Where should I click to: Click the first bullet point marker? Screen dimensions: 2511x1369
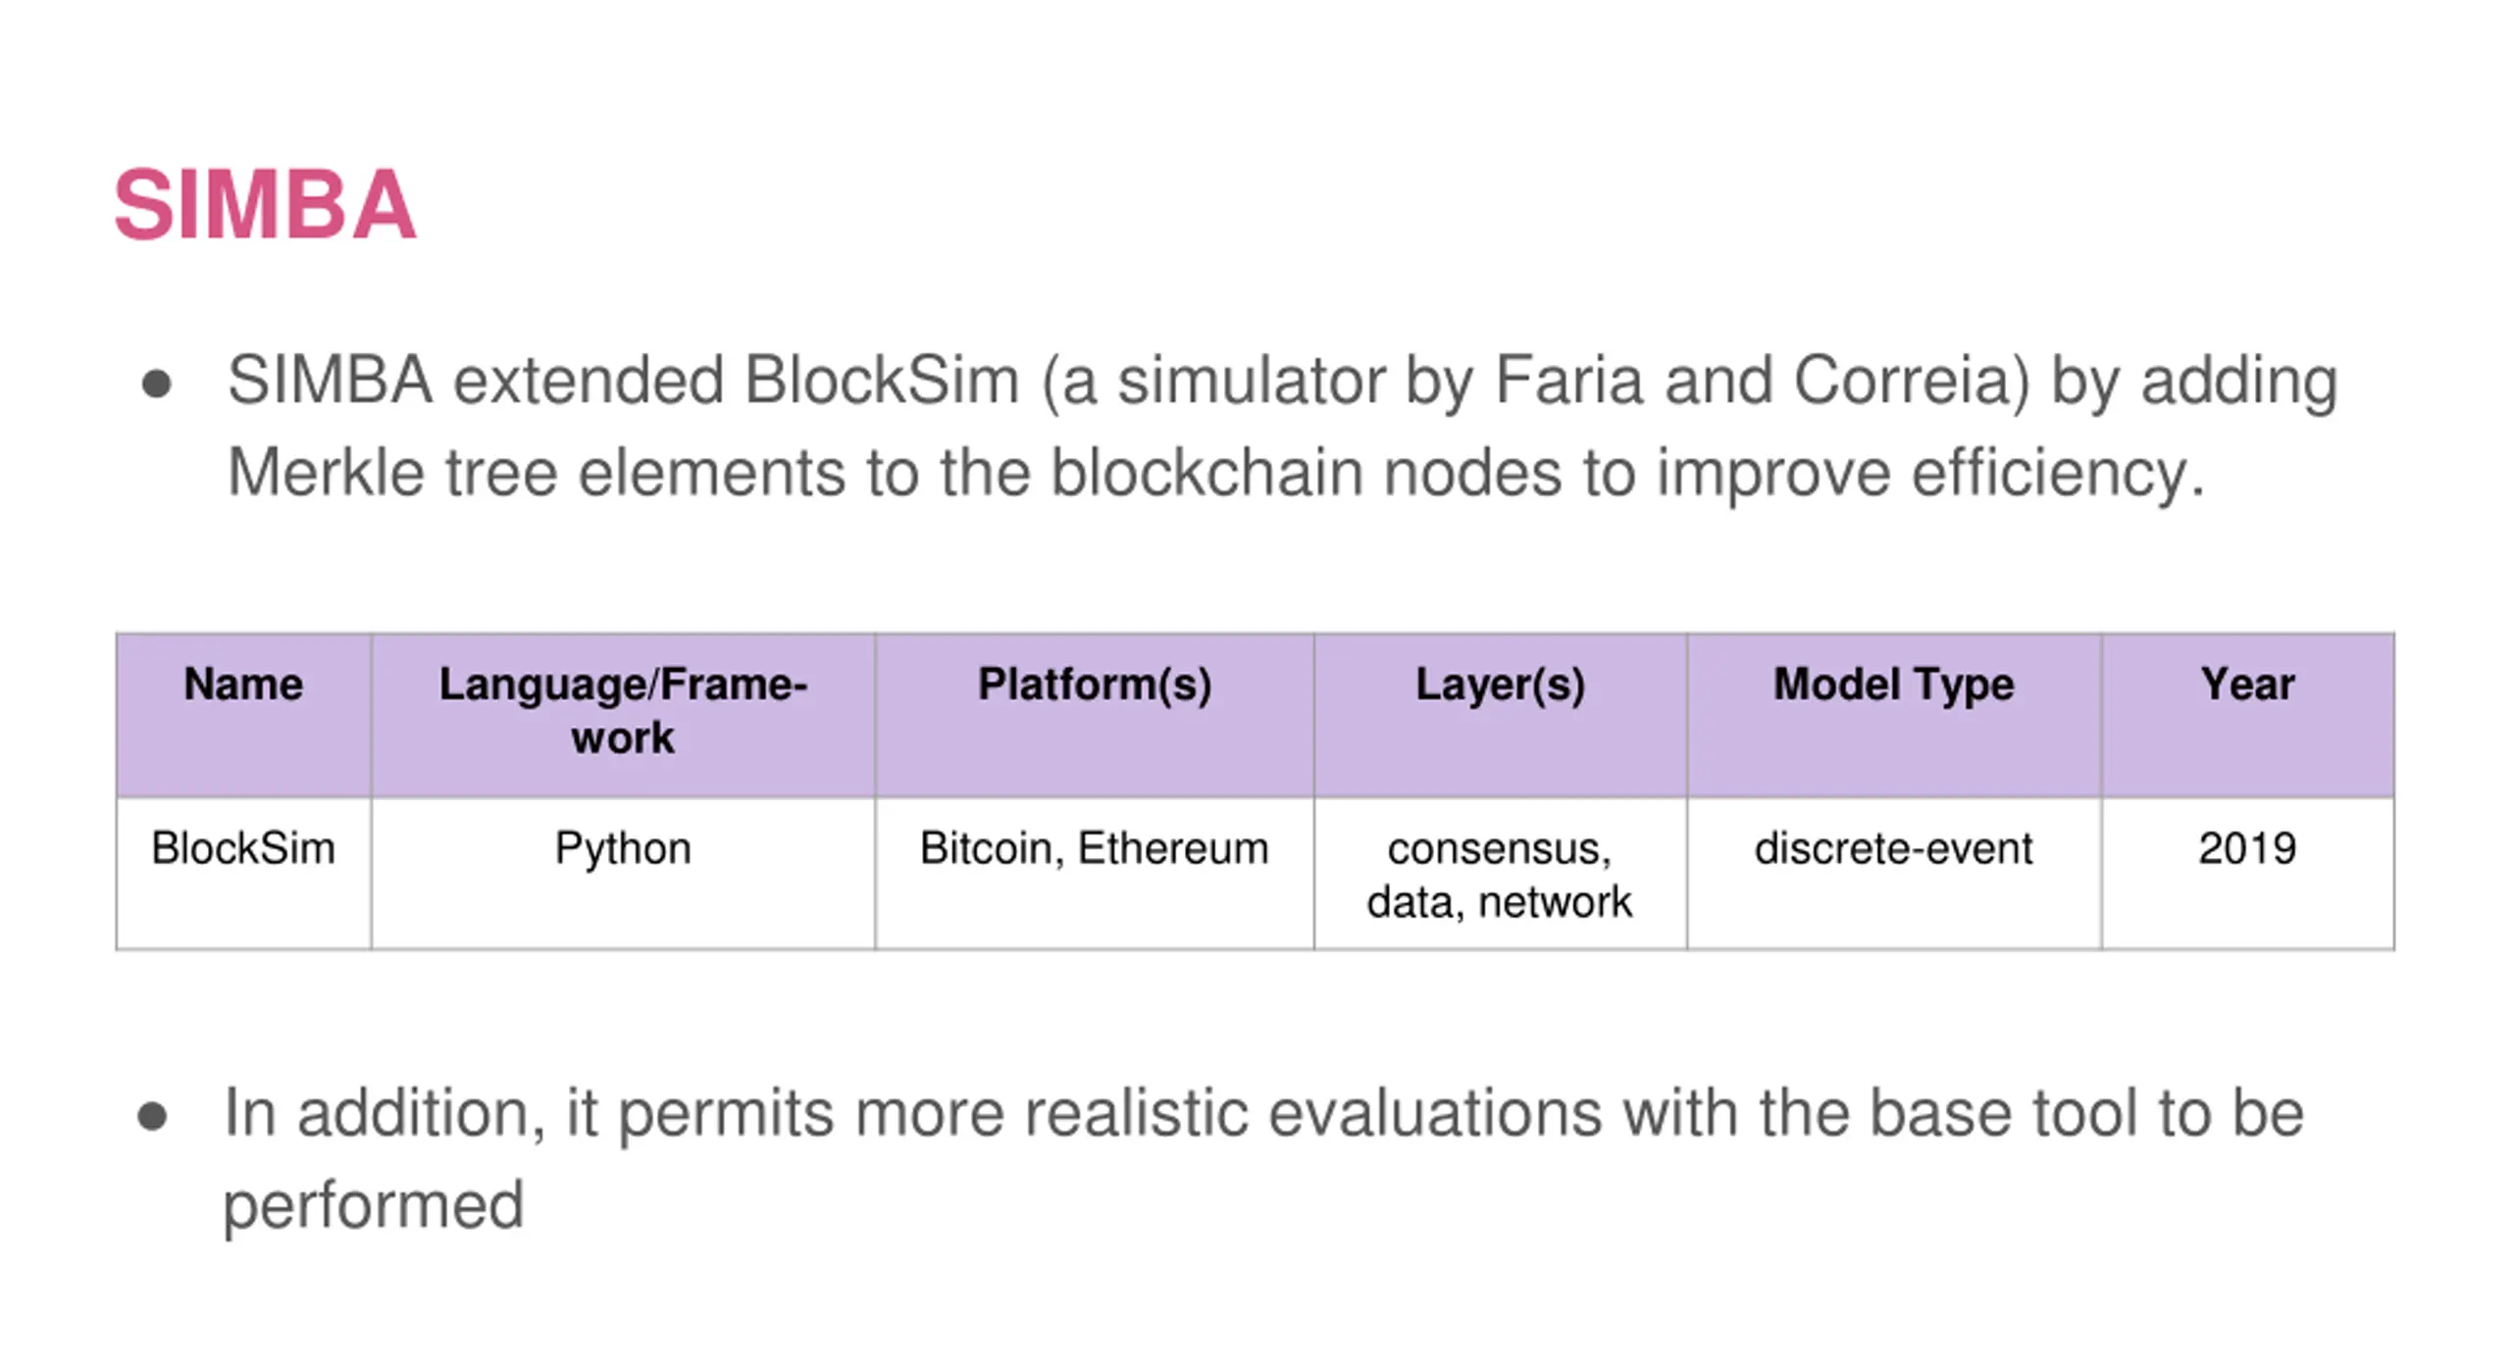[156, 383]
